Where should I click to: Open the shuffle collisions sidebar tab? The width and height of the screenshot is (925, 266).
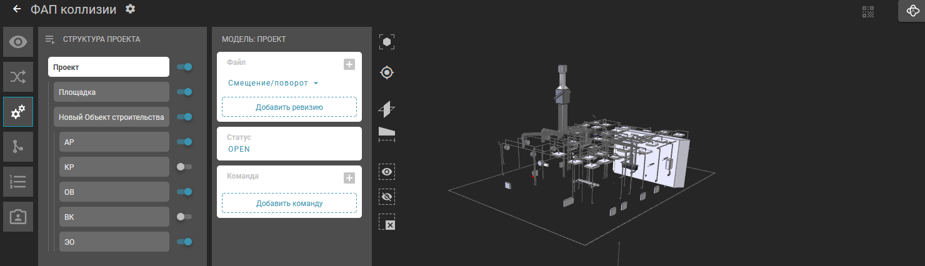point(18,77)
